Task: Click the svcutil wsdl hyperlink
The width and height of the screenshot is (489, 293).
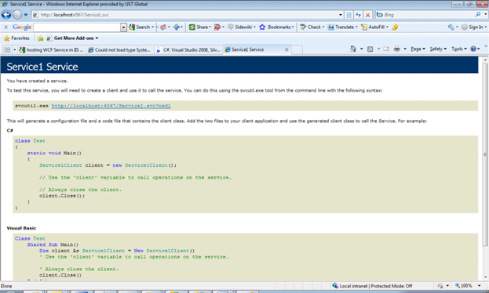Action: [111, 106]
